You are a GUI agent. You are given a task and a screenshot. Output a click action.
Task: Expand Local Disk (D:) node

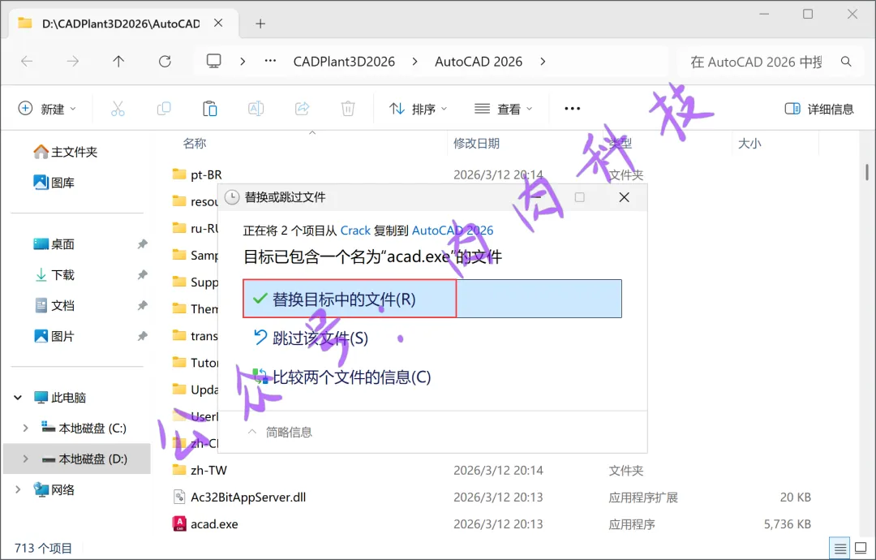(x=25, y=459)
